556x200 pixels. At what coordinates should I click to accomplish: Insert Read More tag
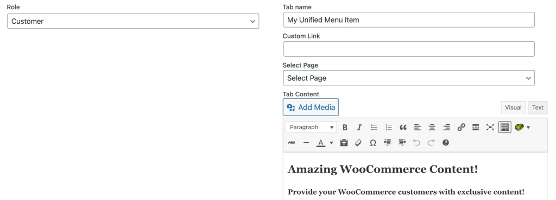click(x=476, y=128)
